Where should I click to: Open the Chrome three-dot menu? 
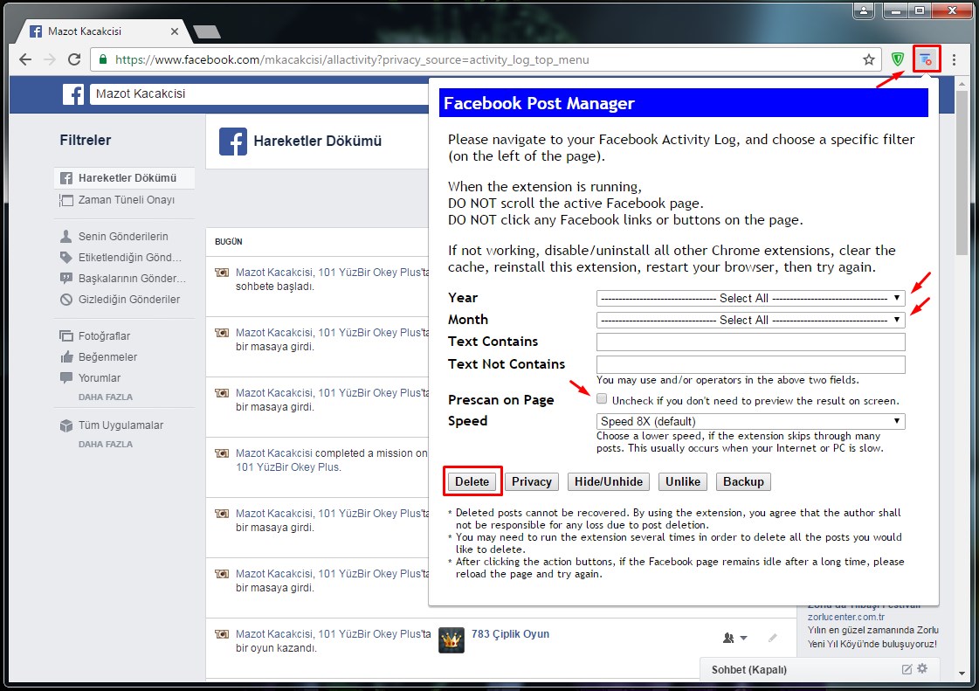(955, 60)
